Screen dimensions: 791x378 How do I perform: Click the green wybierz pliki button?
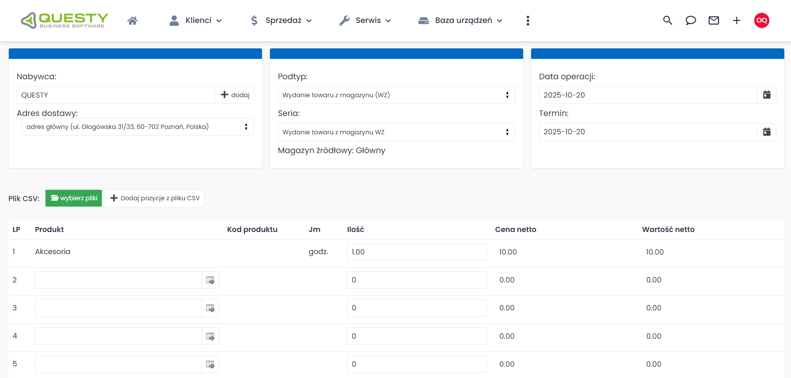coord(73,198)
